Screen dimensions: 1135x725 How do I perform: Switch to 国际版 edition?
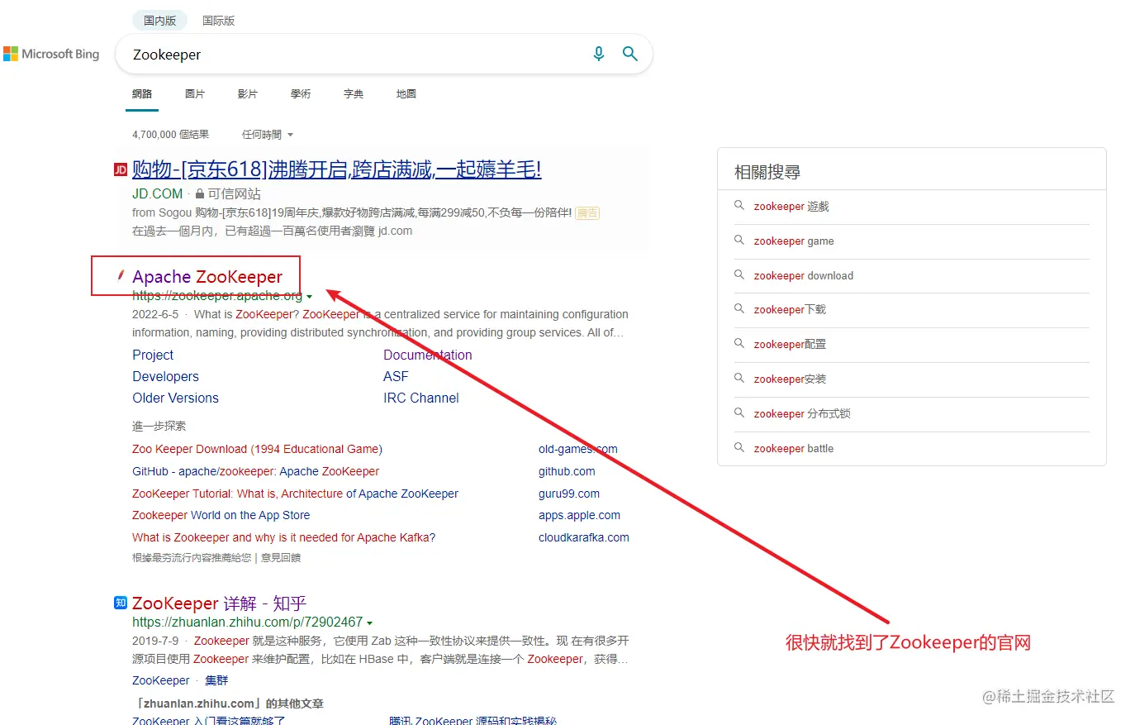[219, 21]
